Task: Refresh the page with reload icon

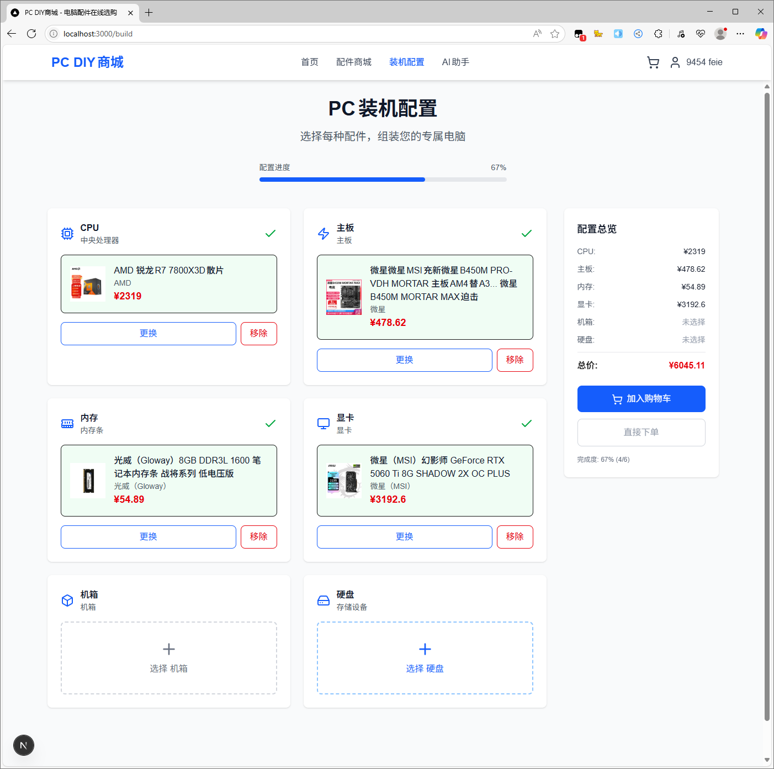Action: click(31, 34)
